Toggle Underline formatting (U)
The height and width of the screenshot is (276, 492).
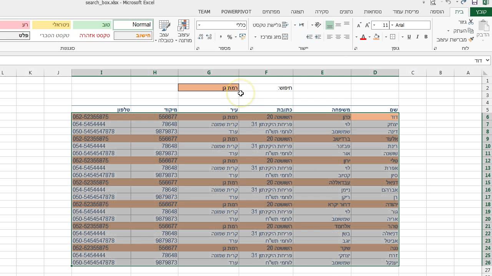pos(409,37)
